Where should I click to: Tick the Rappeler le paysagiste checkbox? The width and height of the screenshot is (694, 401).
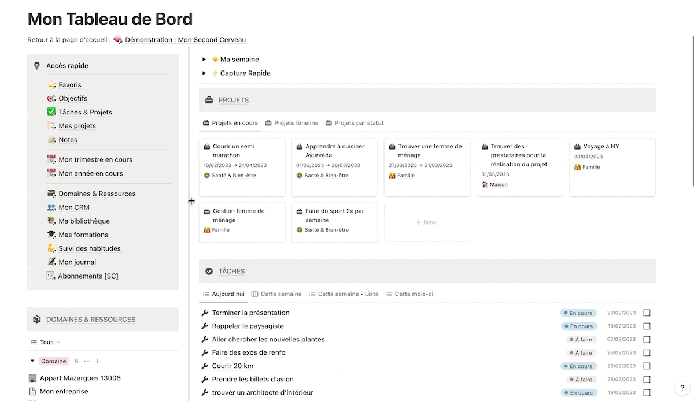pos(647,326)
